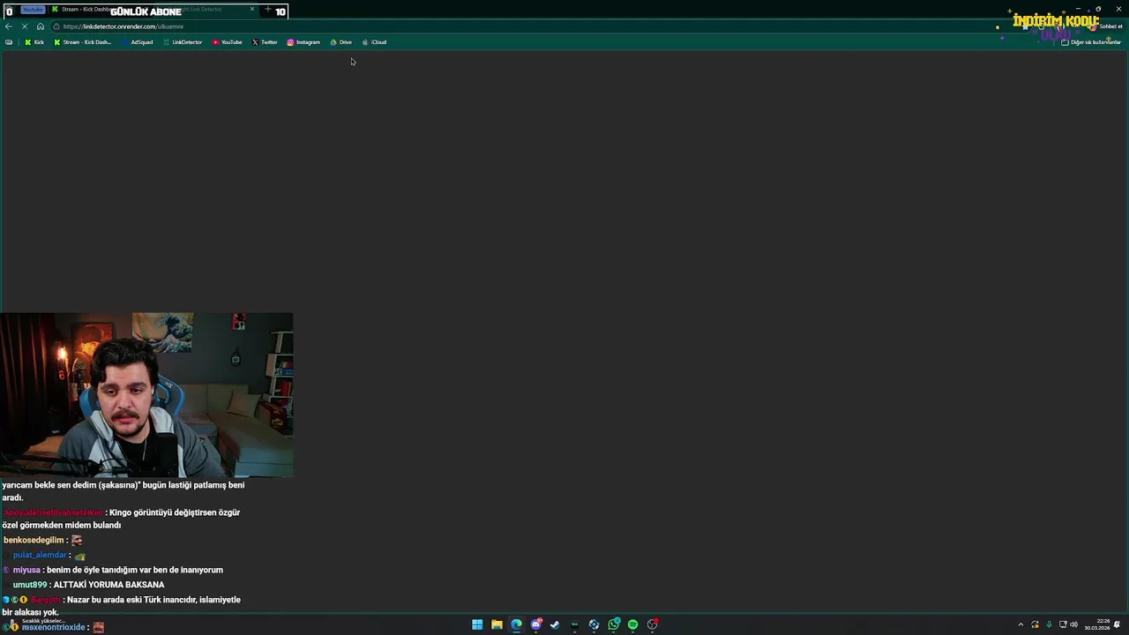Click username miyusa in chat
Screen dimensions: 1129x635
(x=26, y=570)
